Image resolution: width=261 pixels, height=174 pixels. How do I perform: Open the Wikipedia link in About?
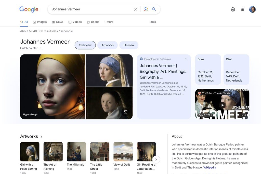click(210, 167)
